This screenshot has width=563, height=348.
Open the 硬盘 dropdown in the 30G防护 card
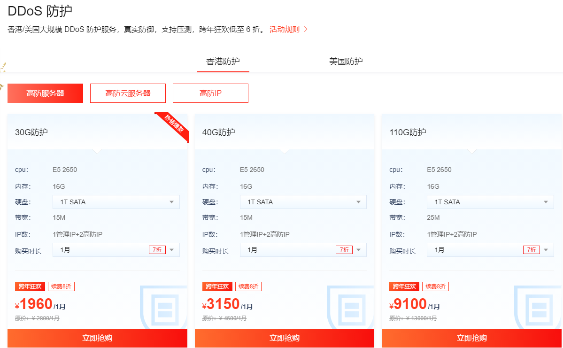tap(116, 202)
